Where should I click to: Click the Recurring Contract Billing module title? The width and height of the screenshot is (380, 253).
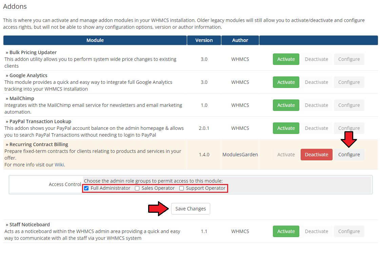39,144
